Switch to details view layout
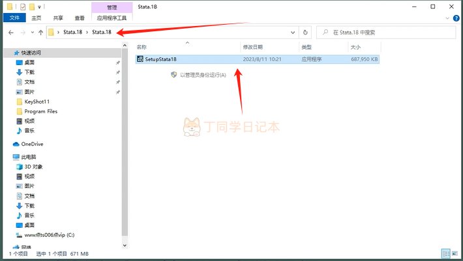Image resolution: width=463 pixels, height=261 pixels. point(446,254)
